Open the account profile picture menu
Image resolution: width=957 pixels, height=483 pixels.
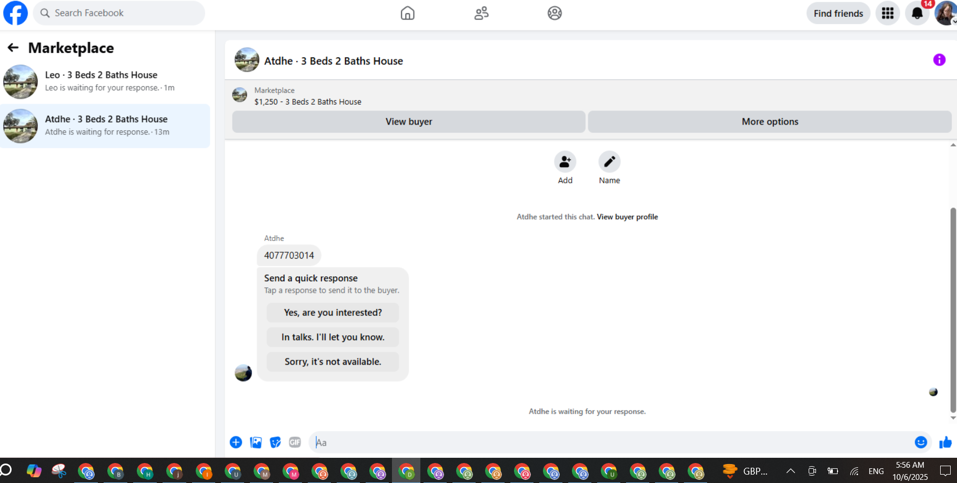(x=945, y=13)
